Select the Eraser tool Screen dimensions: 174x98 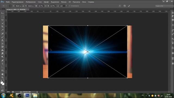2,47
